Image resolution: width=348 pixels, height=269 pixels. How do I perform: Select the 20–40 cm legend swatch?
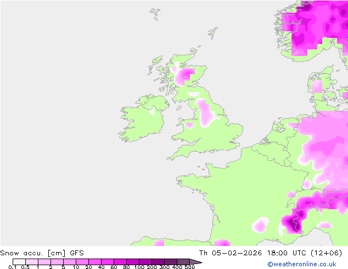click(x=95, y=262)
